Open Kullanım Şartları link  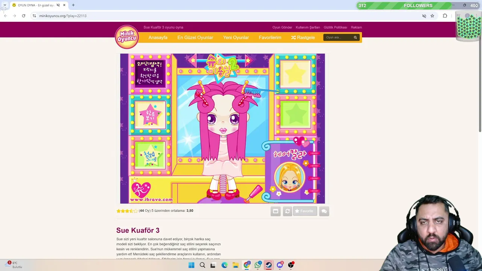click(308, 27)
